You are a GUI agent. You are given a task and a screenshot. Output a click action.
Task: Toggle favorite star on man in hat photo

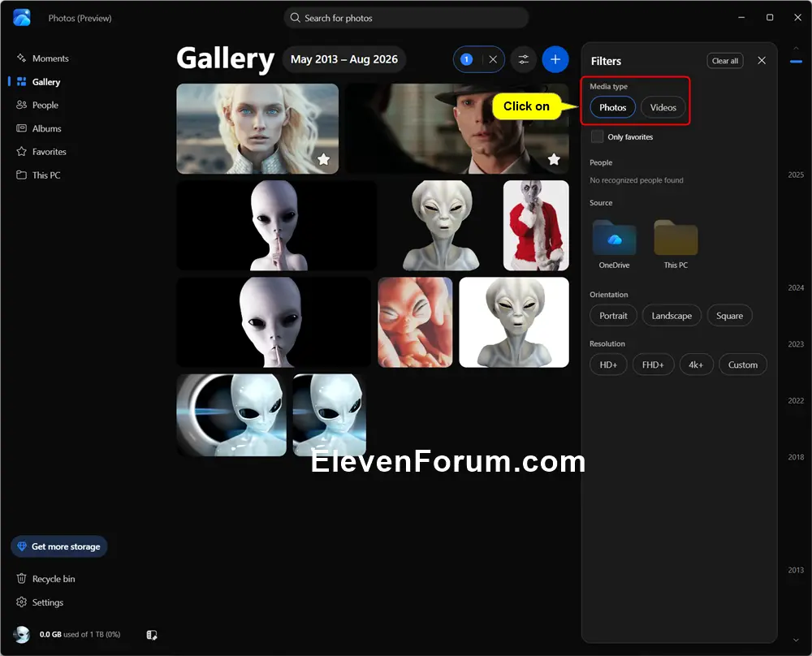point(554,159)
